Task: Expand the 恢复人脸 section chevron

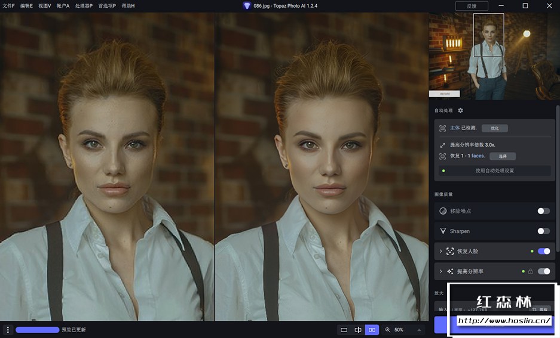Action: point(440,251)
